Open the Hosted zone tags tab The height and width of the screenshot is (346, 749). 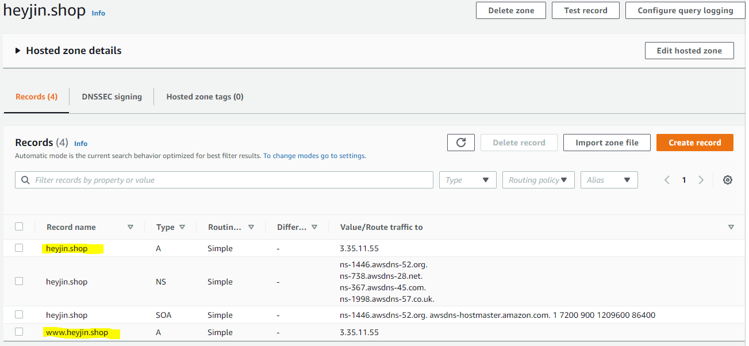(x=205, y=97)
